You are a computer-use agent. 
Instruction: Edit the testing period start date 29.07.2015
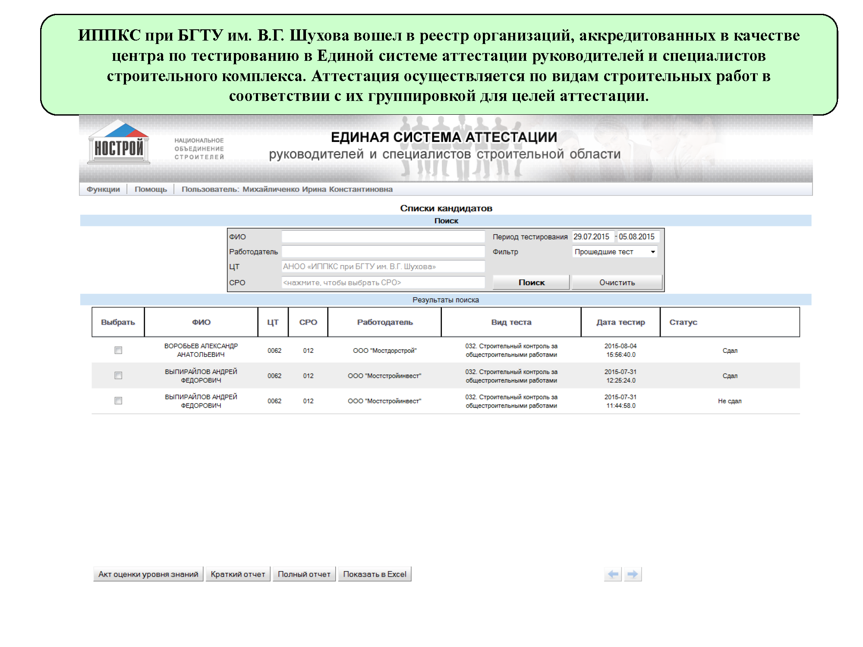(592, 237)
